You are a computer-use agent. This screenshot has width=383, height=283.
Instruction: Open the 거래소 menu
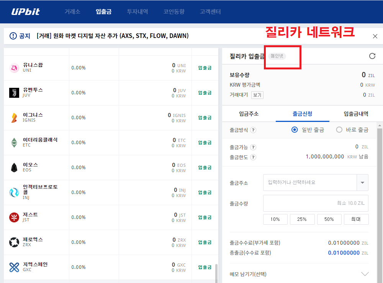(x=72, y=12)
